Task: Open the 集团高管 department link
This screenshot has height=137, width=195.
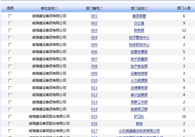Action: [x=139, y=16]
